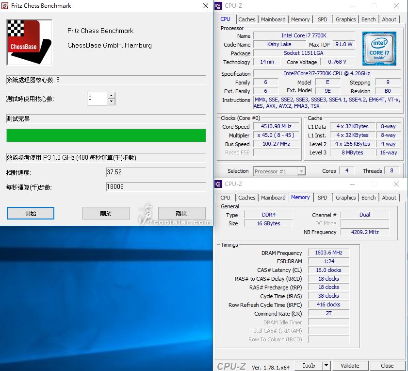Click the DRAM Frequency value 1603.6 MHz
This screenshot has width=408, height=371.
click(328, 253)
